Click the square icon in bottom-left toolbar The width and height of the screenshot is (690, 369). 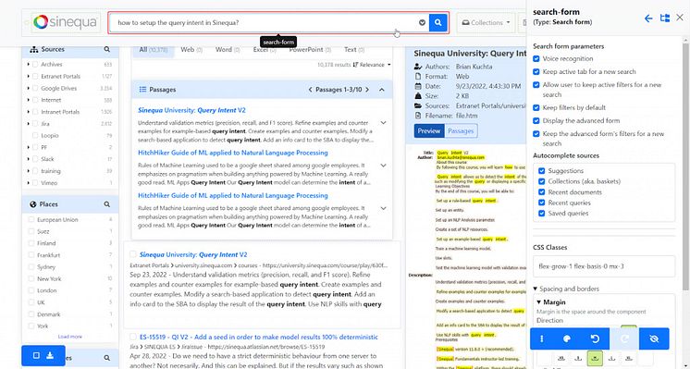click(x=36, y=355)
